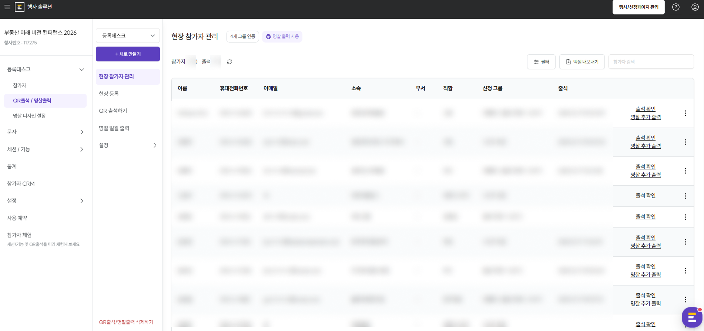The height and width of the screenshot is (331, 704).
Task: Click 엑셀 내보내기 export button
Action: tap(582, 62)
